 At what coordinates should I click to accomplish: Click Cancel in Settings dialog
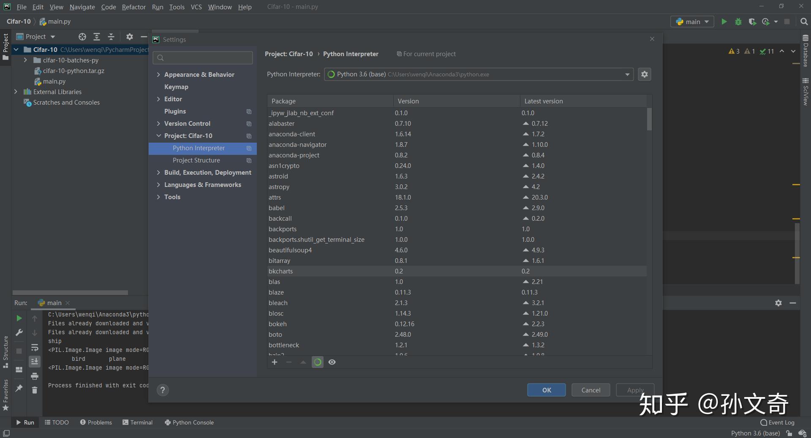tap(591, 390)
